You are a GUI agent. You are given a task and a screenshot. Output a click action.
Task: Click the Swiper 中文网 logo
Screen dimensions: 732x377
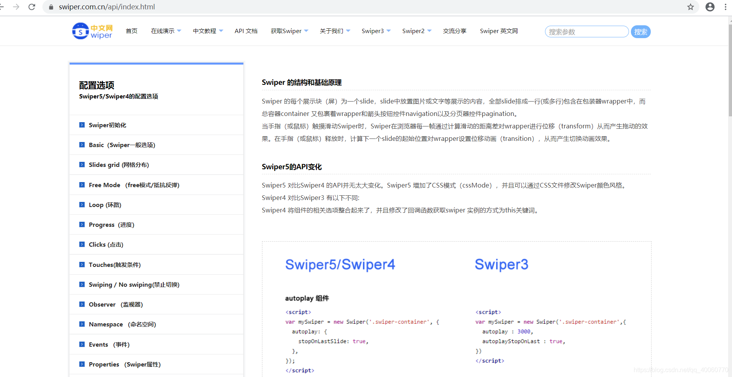[x=92, y=31]
